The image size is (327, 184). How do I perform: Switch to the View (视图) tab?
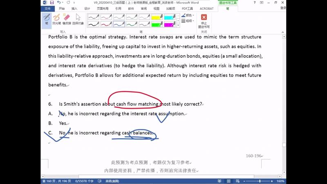pyautogui.click(x=157, y=9)
